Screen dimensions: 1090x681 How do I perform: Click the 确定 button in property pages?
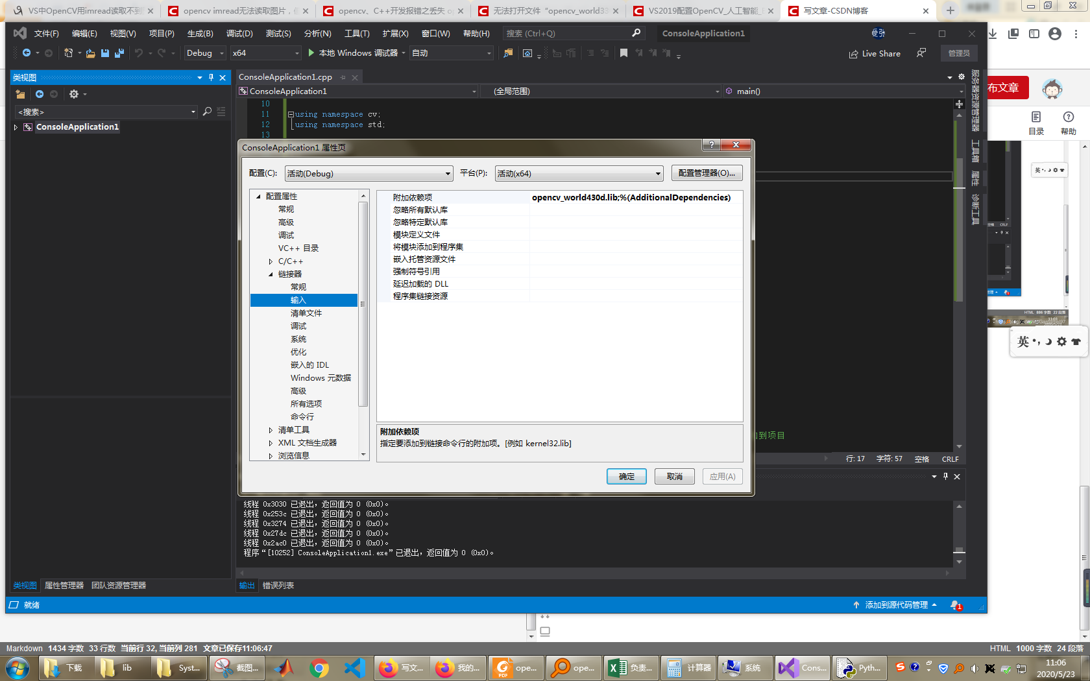[626, 476]
